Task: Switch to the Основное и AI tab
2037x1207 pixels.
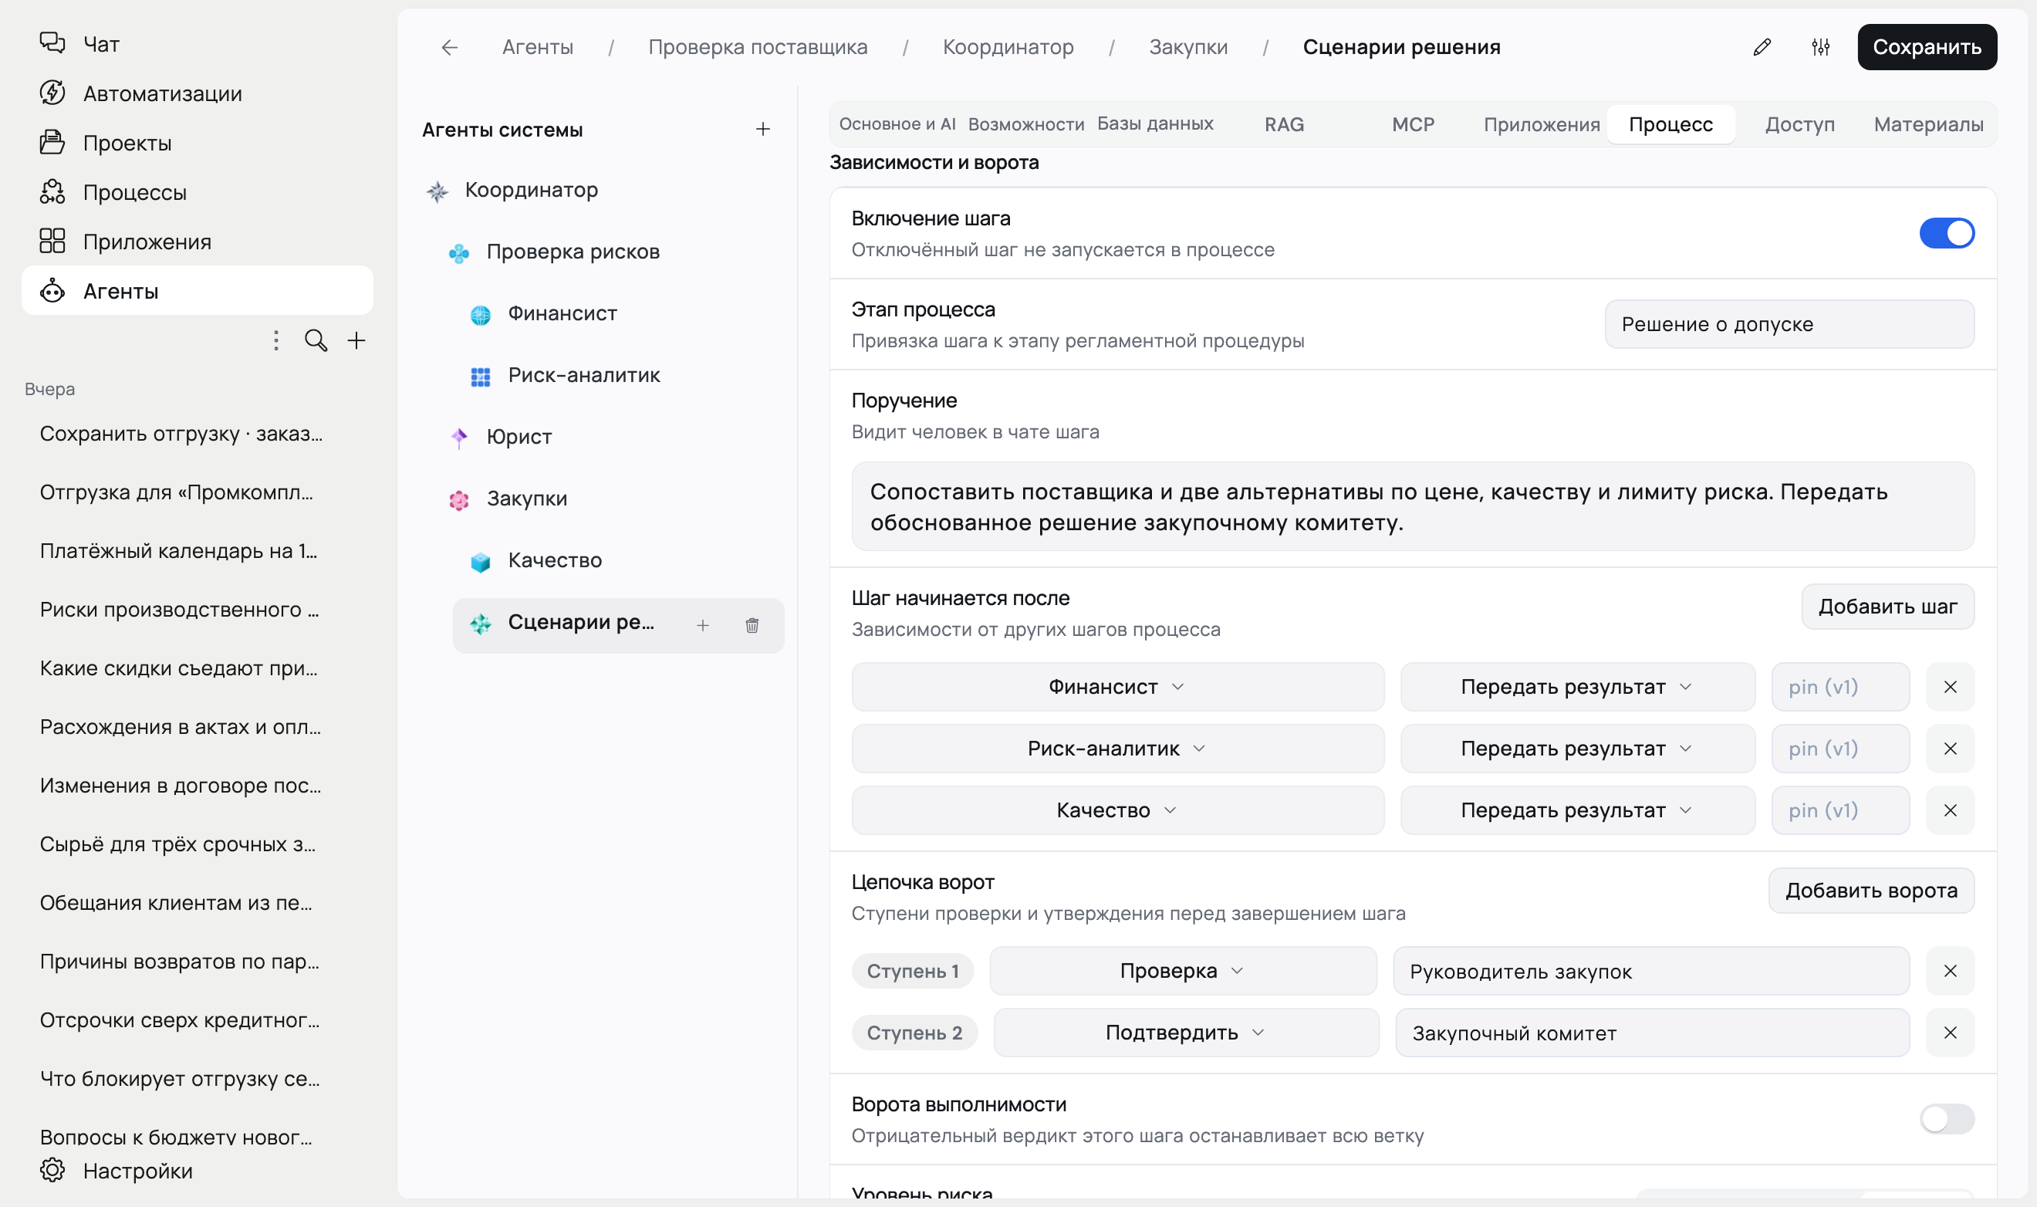Action: 897,124
